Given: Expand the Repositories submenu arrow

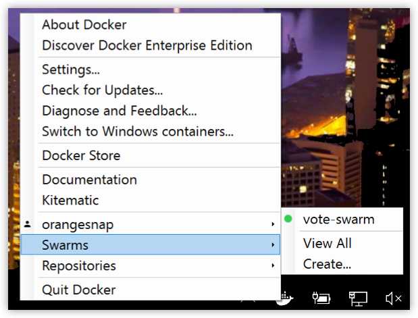Looking at the screenshot, I should click(x=273, y=265).
